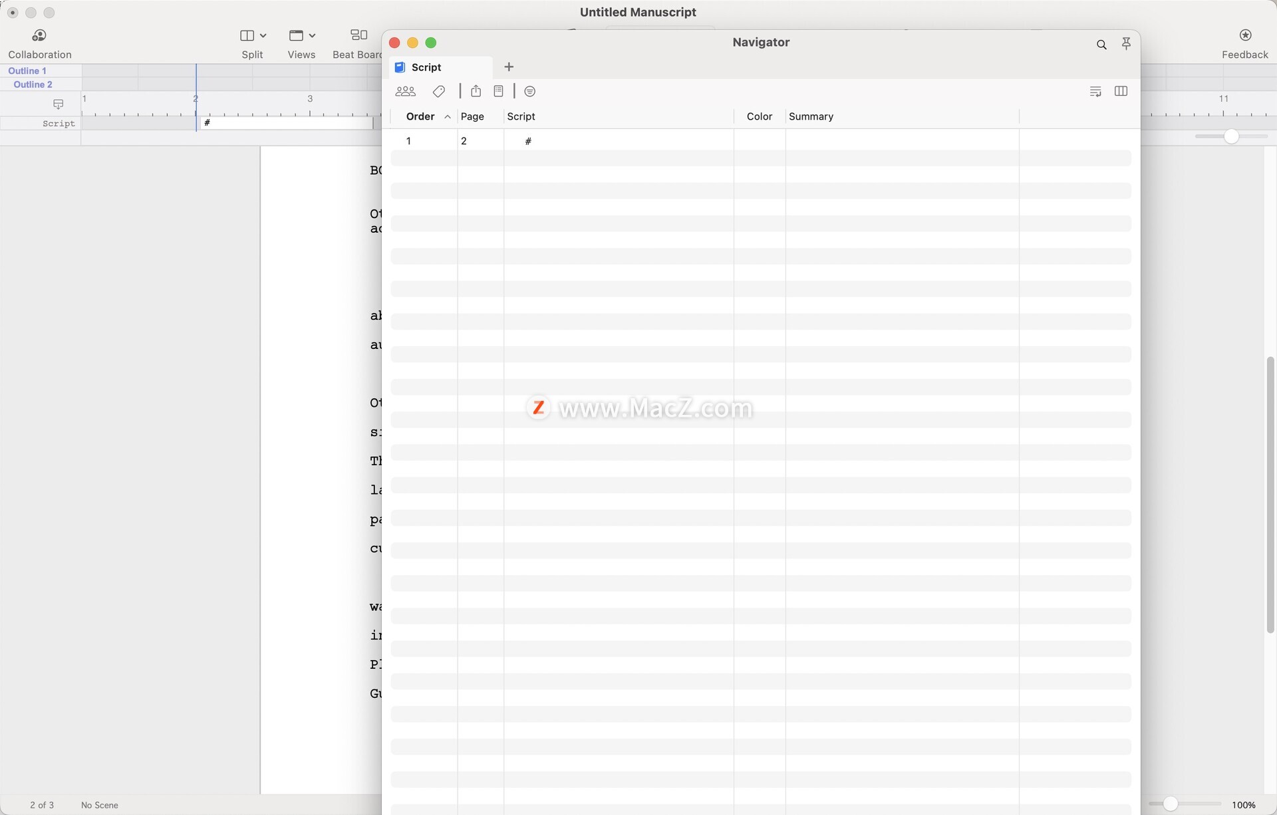Click the '2 of 3' page indicator
Viewport: 1277px width, 815px height.
click(x=42, y=805)
